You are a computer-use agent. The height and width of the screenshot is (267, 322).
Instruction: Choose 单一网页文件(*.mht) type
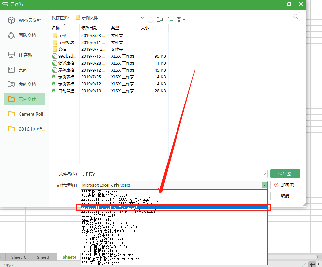[x=174, y=227]
